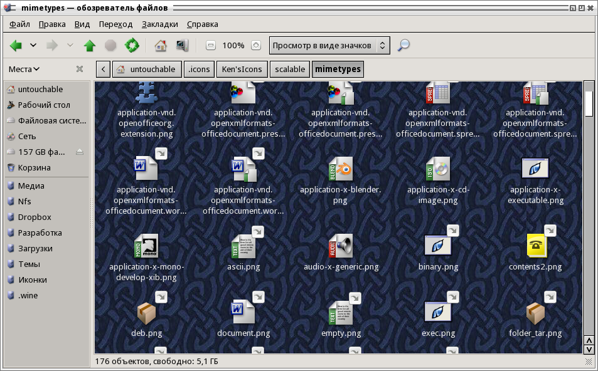Image resolution: width=598 pixels, height=371 pixels.
Task: Select binary.png file icon
Action: point(438,246)
